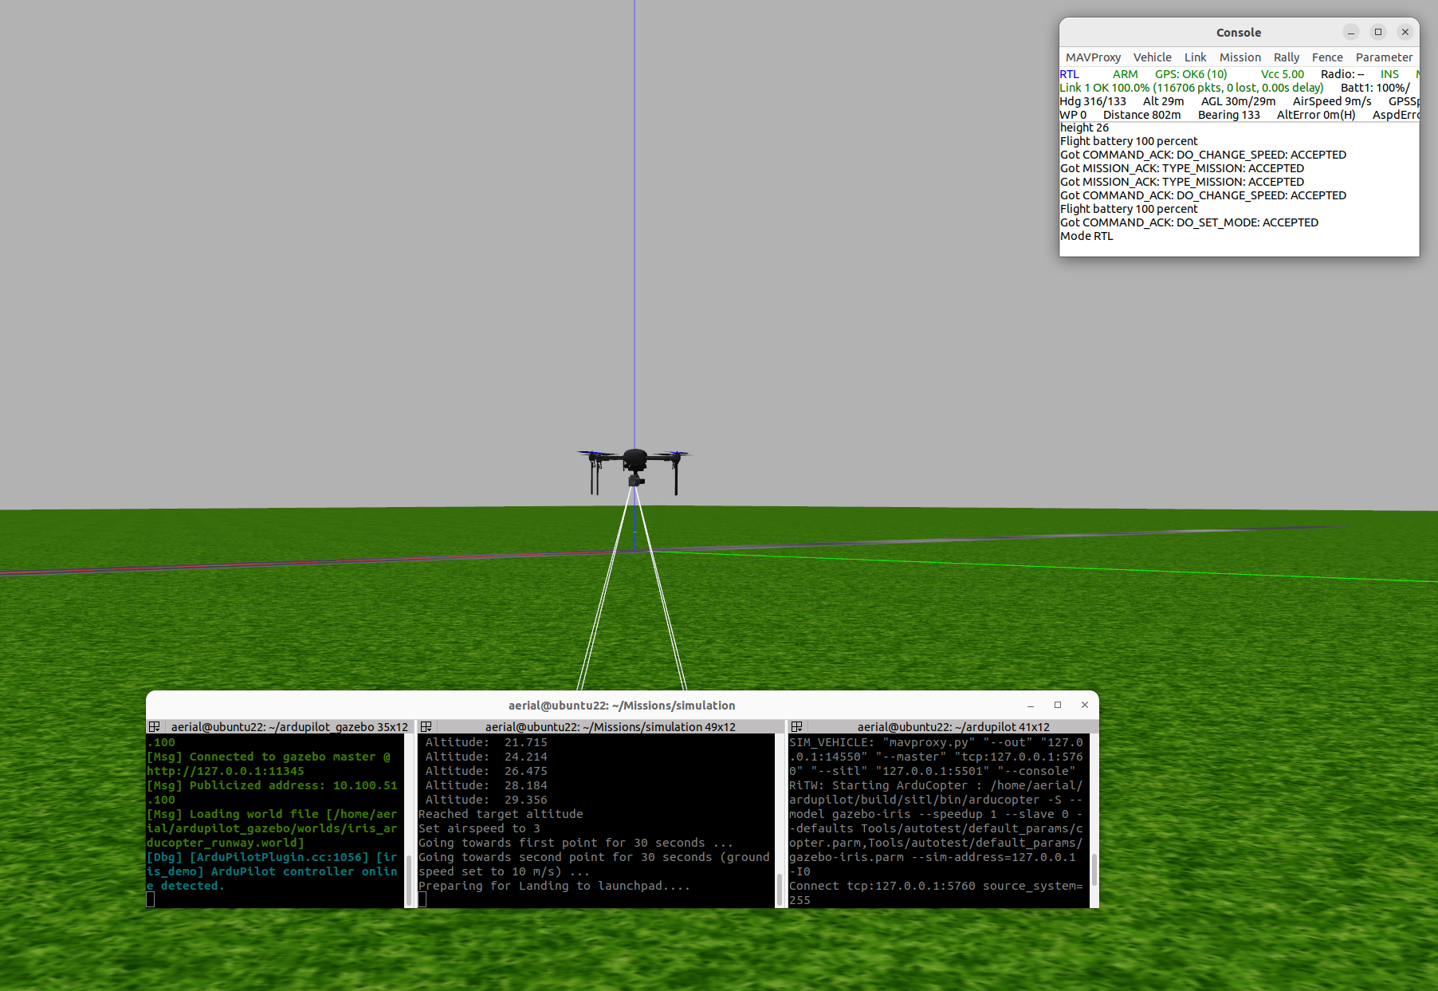Open the Vehicle menu
This screenshot has width=1438, height=991.
coord(1152,57)
